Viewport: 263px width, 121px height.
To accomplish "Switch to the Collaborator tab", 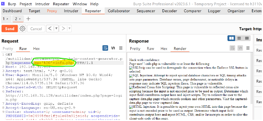I will click(x=119, y=11).
